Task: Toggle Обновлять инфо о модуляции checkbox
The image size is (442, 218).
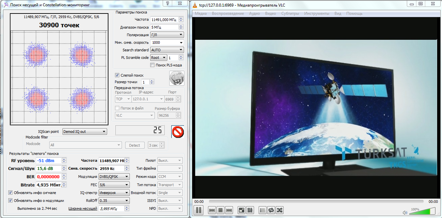Action: pos(10,200)
